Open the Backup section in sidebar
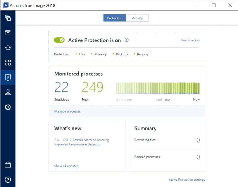This screenshot has width=238, height=187. point(8,18)
